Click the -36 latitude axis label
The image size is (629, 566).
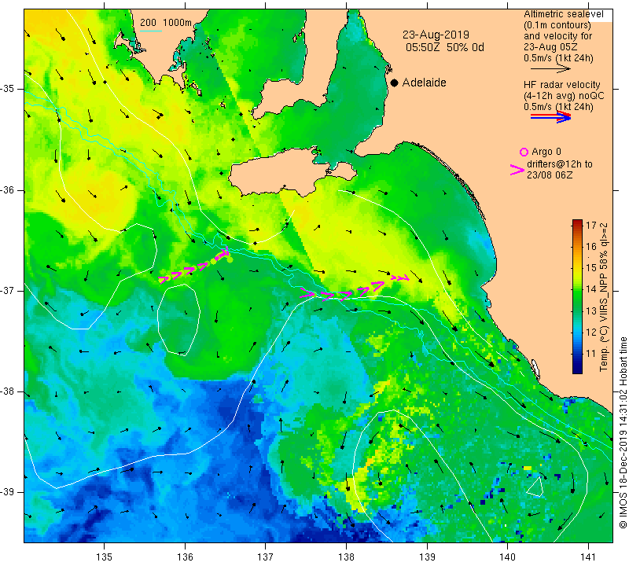coord(9,190)
